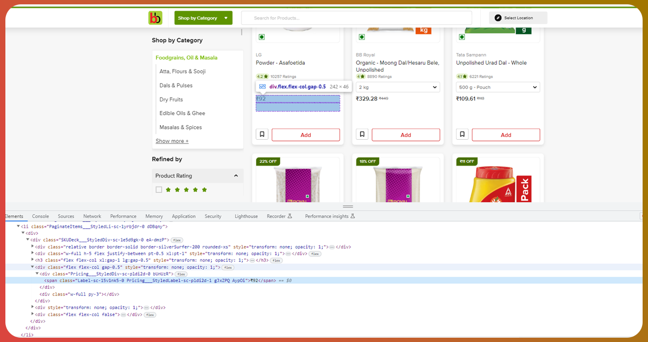Open the Network tab in DevTools

tap(92, 216)
